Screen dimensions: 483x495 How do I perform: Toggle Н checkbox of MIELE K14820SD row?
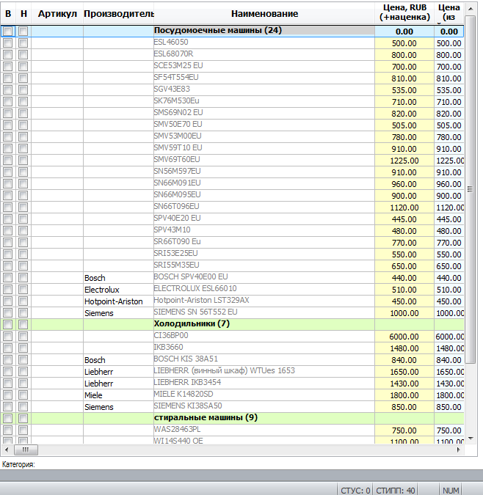23,395
